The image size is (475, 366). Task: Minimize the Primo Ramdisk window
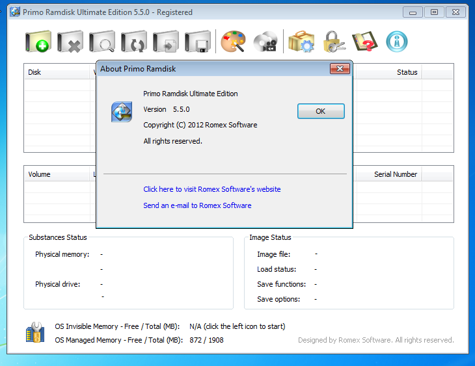(413, 12)
